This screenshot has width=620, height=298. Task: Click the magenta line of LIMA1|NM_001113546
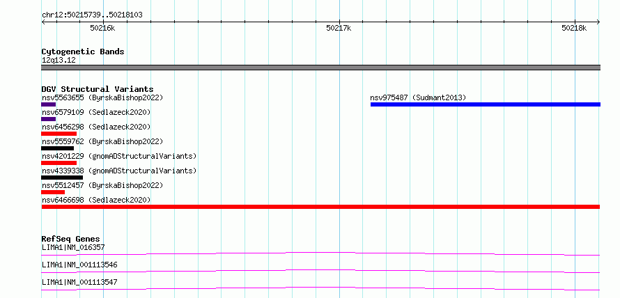coord(320,271)
